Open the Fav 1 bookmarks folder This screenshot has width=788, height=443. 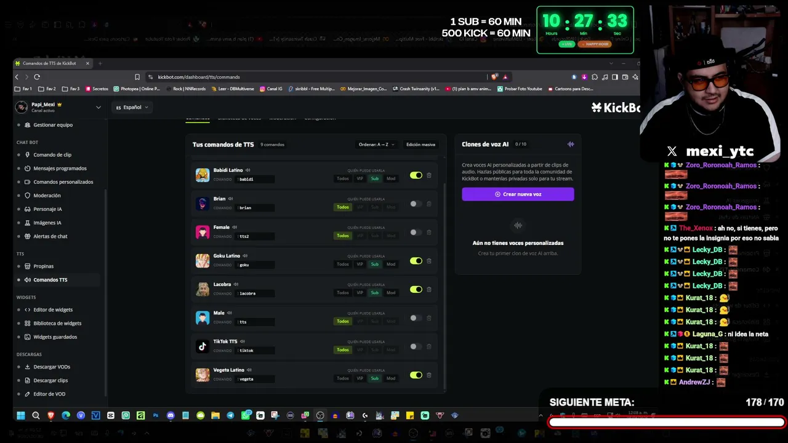click(x=23, y=89)
